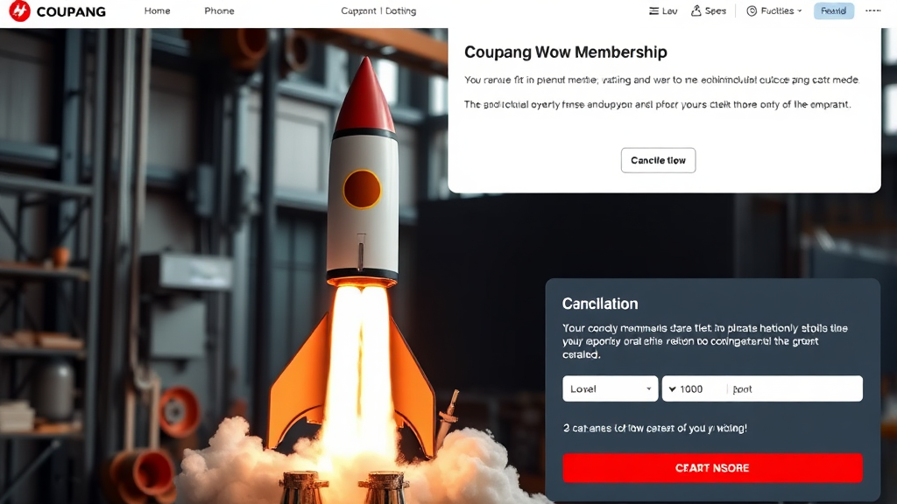Click the Fuctties circle icon
897x504 pixels.
pos(752,10)
